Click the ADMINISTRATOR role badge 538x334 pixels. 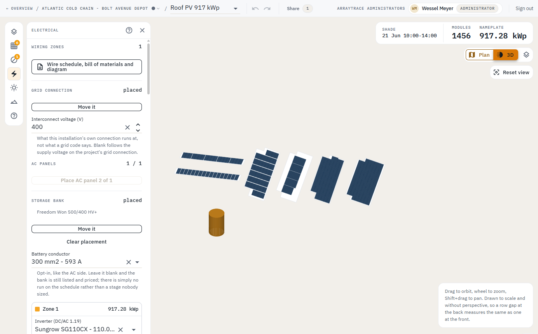tap(477, 9)
